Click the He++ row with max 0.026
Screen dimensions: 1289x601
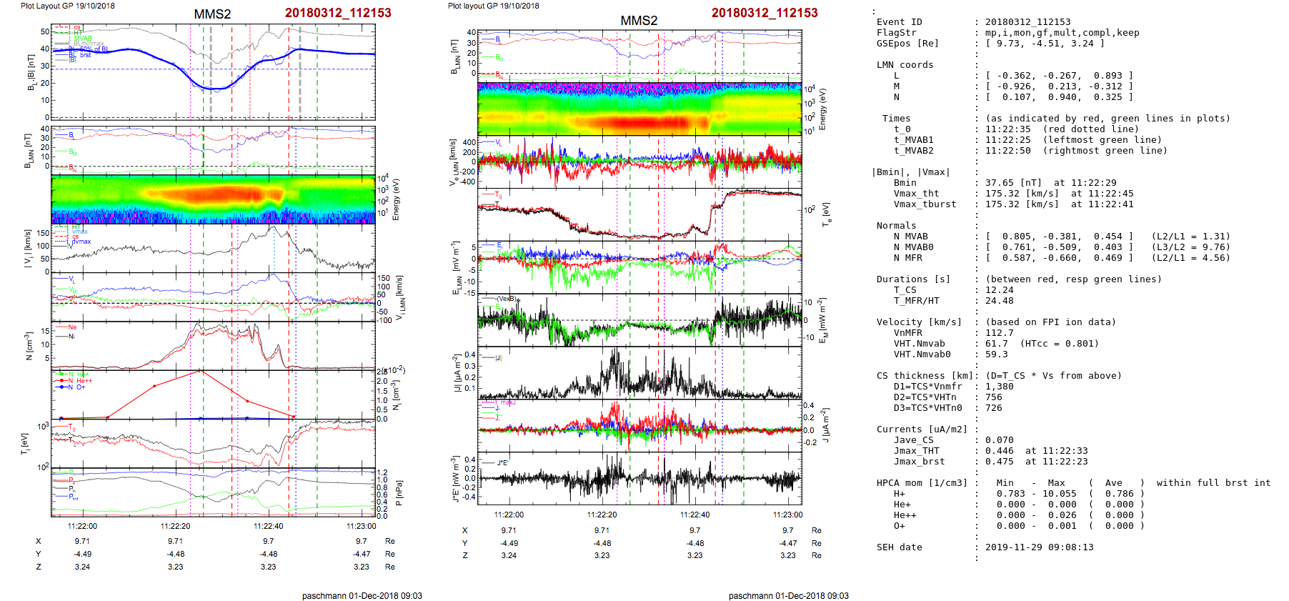tap(1019, 515)
